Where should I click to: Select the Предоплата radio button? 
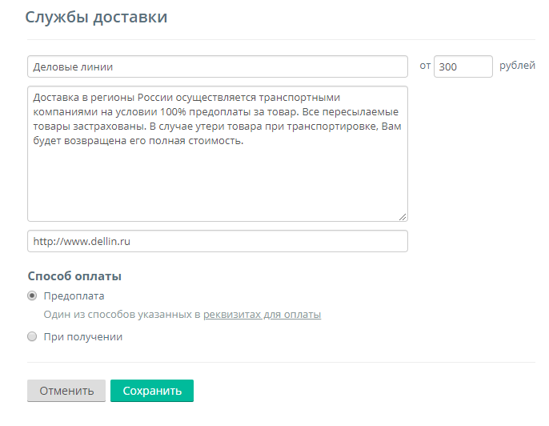coord(32,295)
